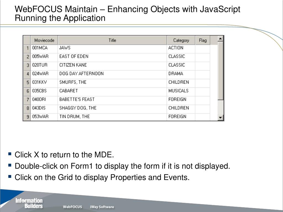The height and width of the screenshot is (212, 283).
Task: Select the Title column header
Action: tap(112, 40)
